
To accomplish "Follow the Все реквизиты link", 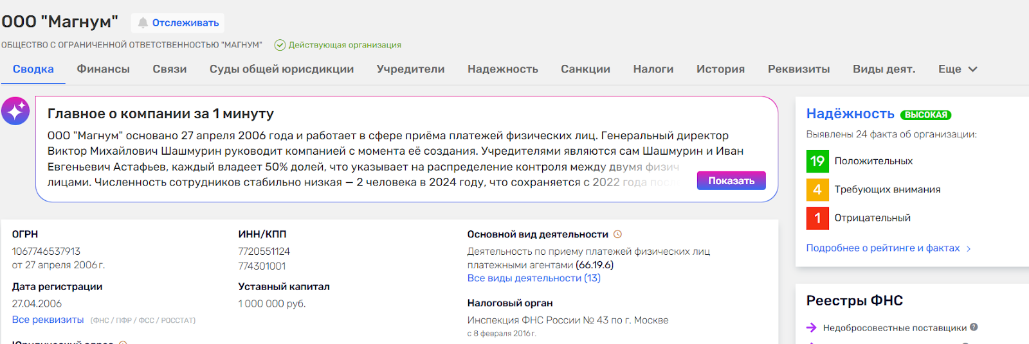I will (48, 320).
